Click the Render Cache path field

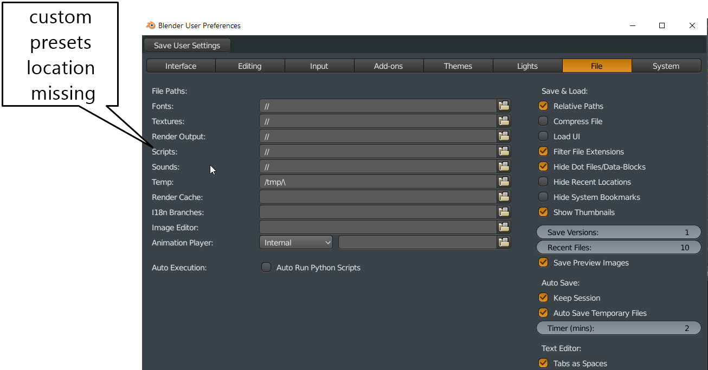pos(378,197)
